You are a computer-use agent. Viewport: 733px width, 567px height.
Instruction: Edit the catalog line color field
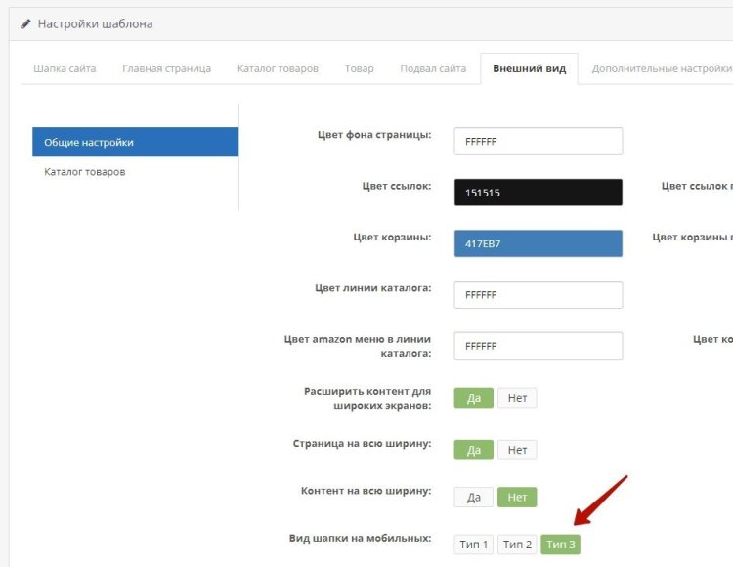(x=538, y=295)
